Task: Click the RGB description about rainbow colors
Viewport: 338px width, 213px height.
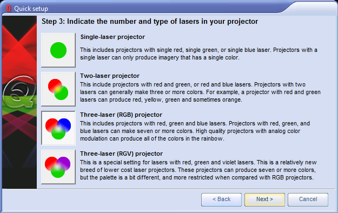Action: point(195,131)
